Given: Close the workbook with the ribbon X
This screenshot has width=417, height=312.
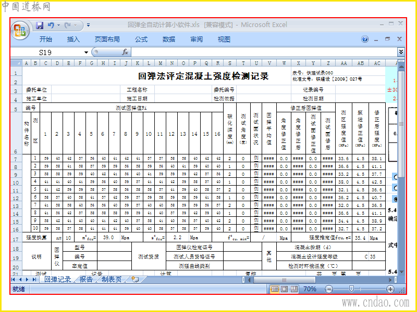Looking at the screenshot, I should pos(399,39).
